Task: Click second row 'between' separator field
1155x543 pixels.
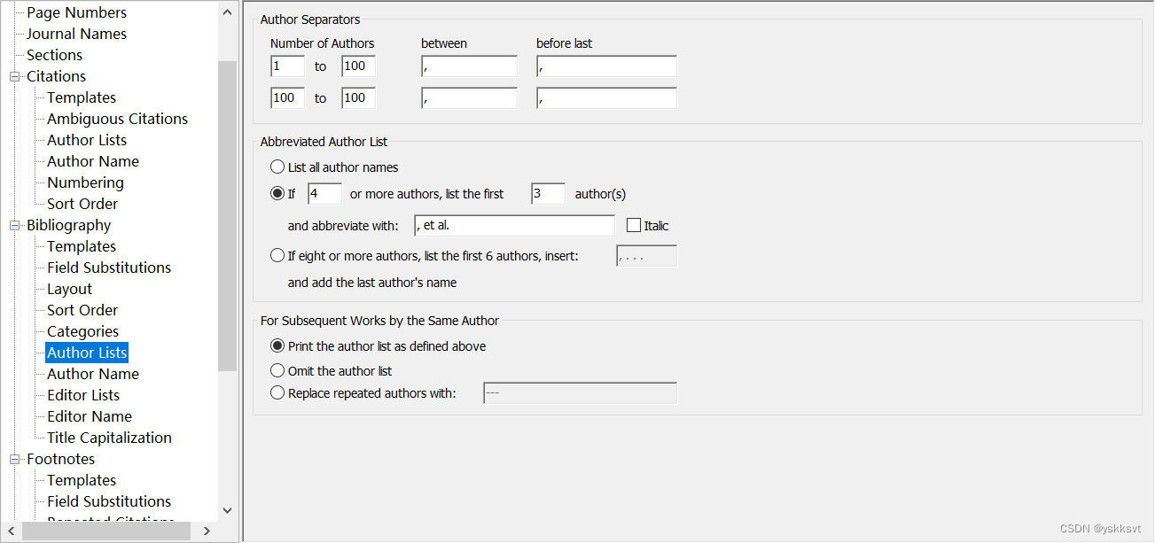Action: point(469,98)
